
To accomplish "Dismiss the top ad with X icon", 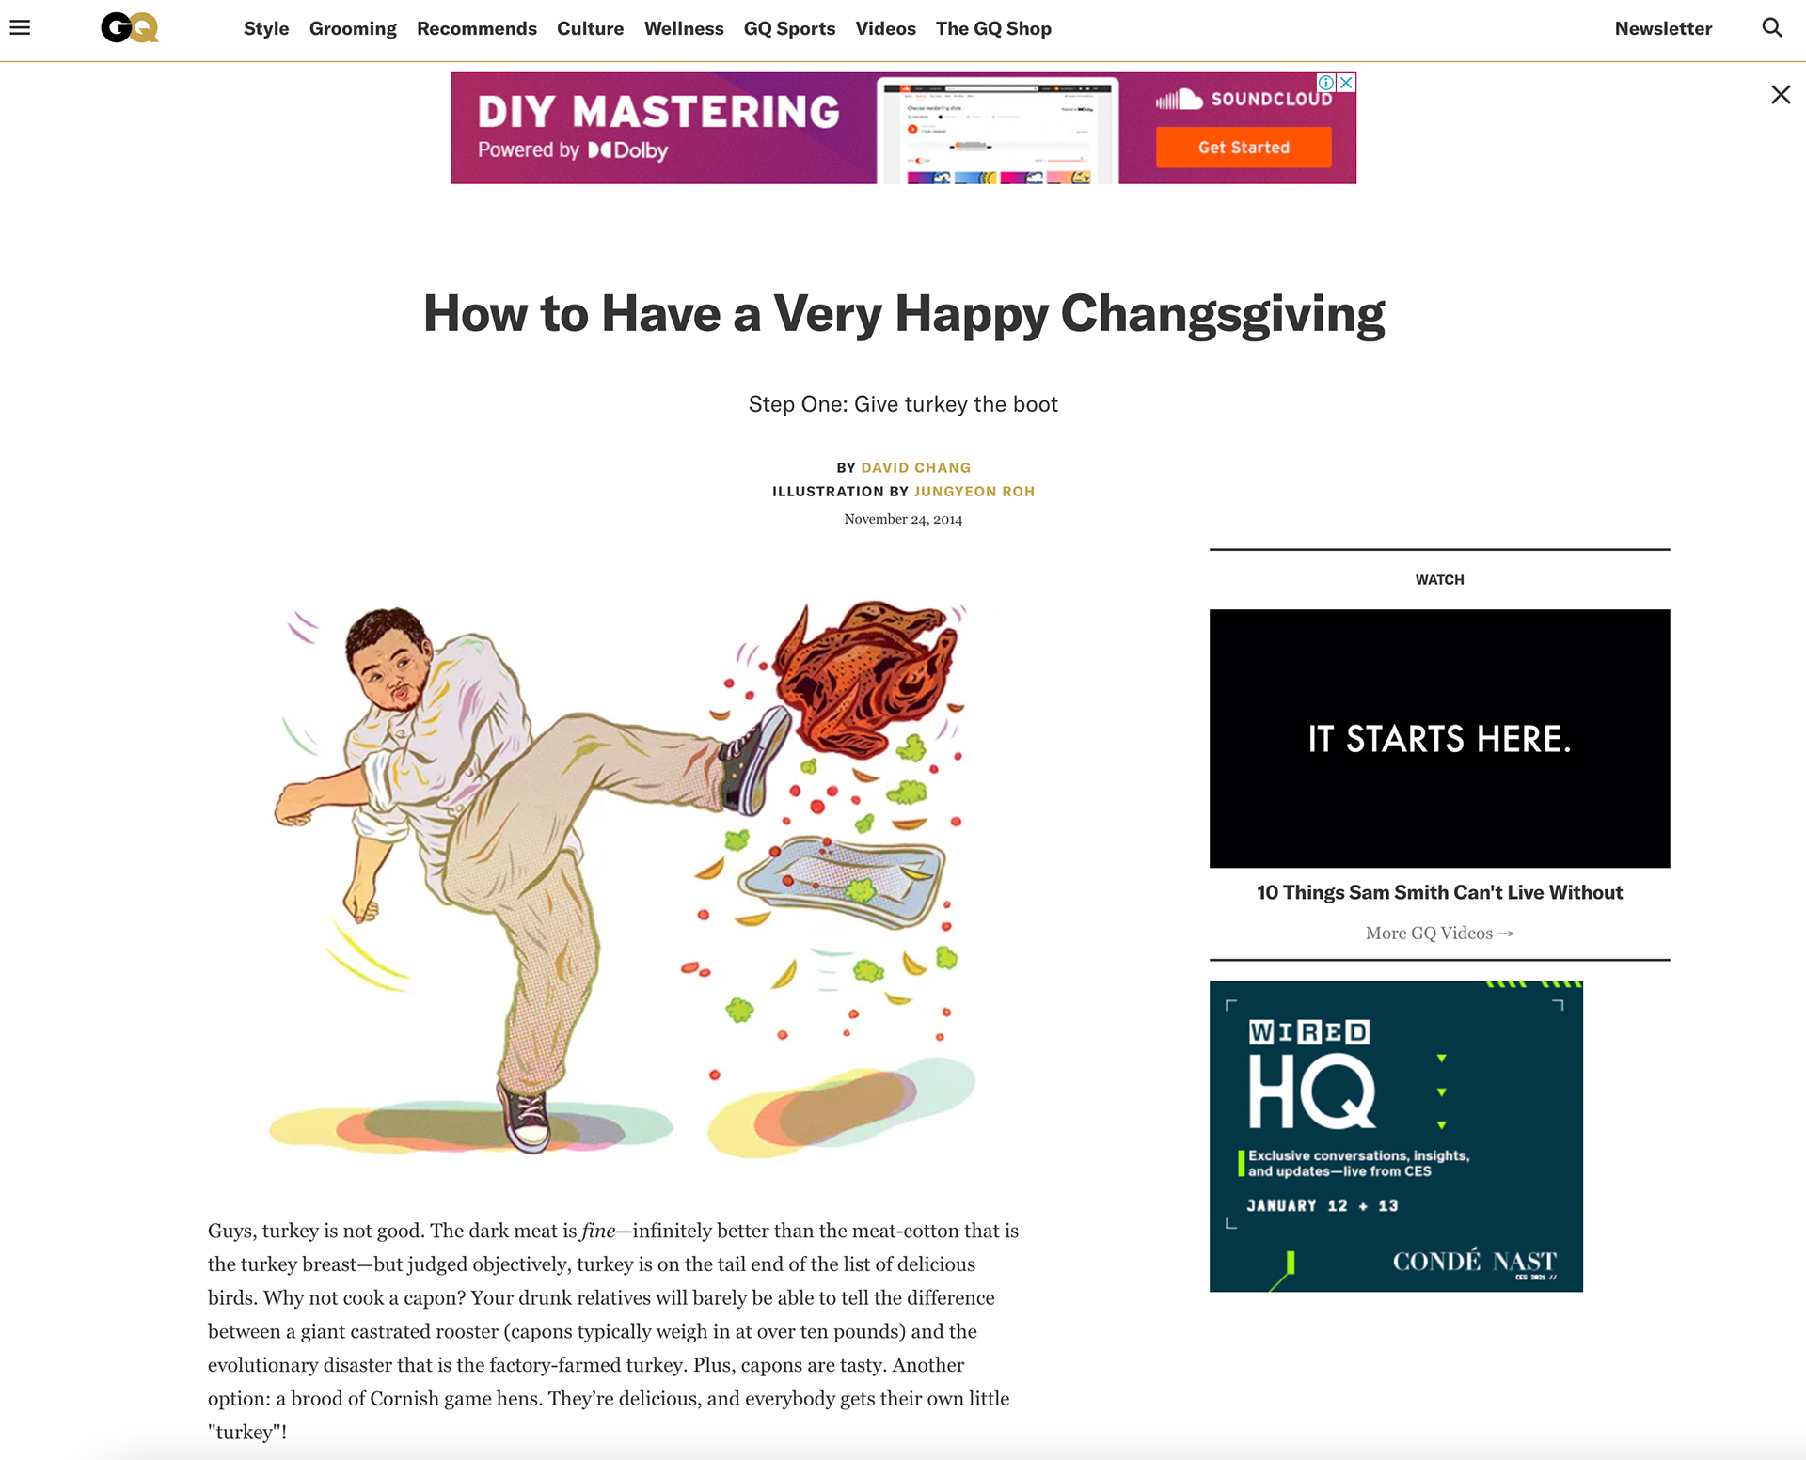I will pyautogui.click(x=1780, y=94).
